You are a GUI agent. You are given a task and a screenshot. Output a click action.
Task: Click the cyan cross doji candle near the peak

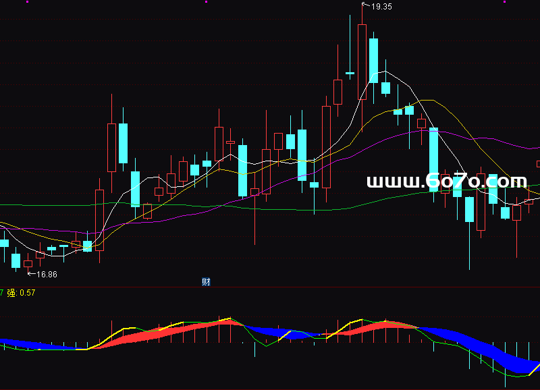(x=350, y=73)
